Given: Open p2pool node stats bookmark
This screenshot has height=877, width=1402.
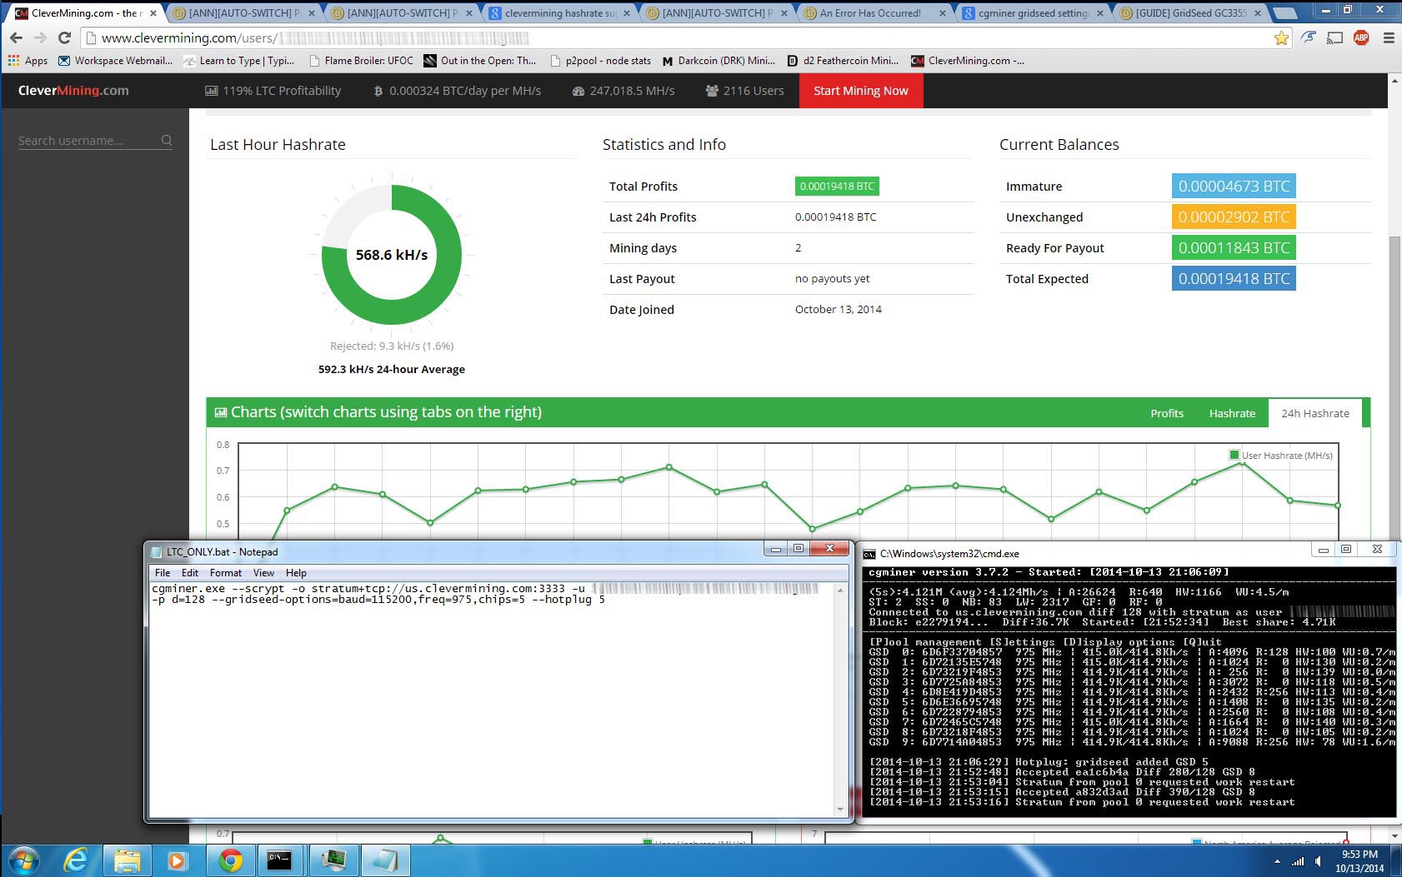Looking at the screenshot, I should tap(601, 60).
